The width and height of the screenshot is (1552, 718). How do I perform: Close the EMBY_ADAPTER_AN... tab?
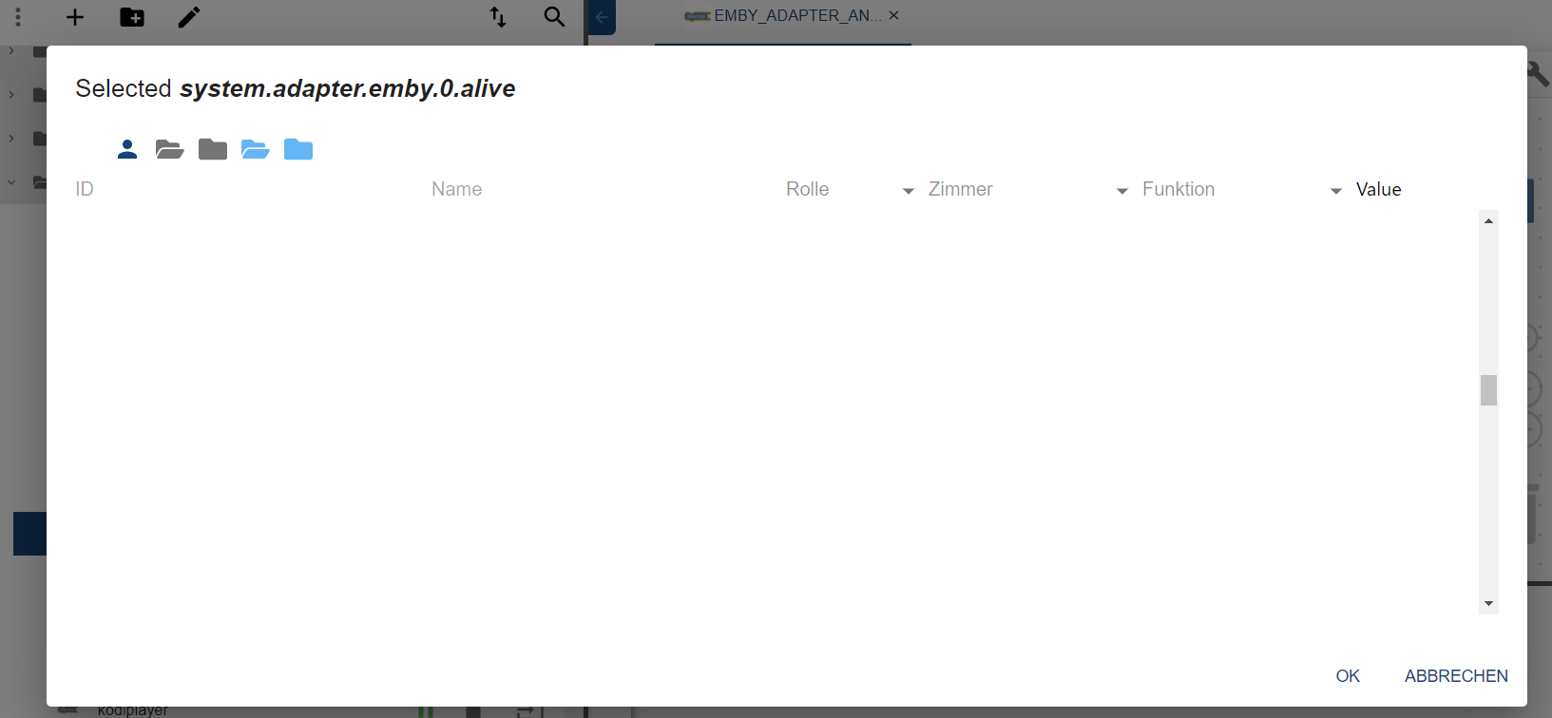[x=893, y=15]
